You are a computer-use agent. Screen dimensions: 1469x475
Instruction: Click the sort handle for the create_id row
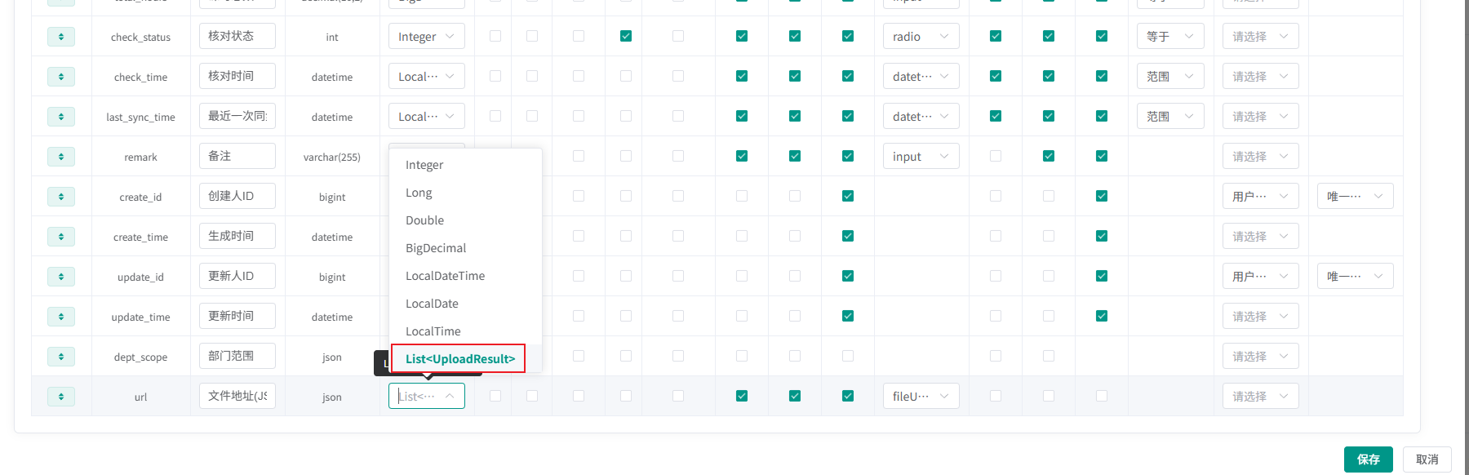61,197
